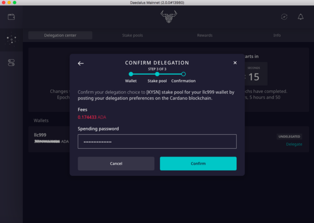Click the Delegate link for llc999

point(294,144)
